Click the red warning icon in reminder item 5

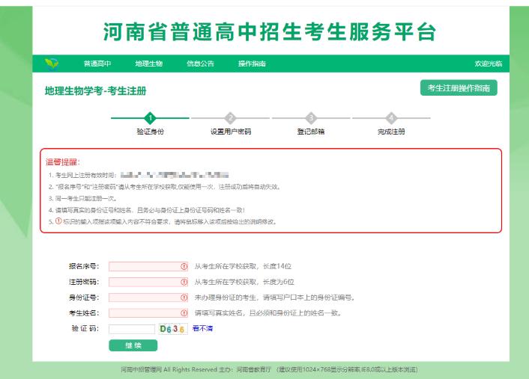[x=58, y=221]
